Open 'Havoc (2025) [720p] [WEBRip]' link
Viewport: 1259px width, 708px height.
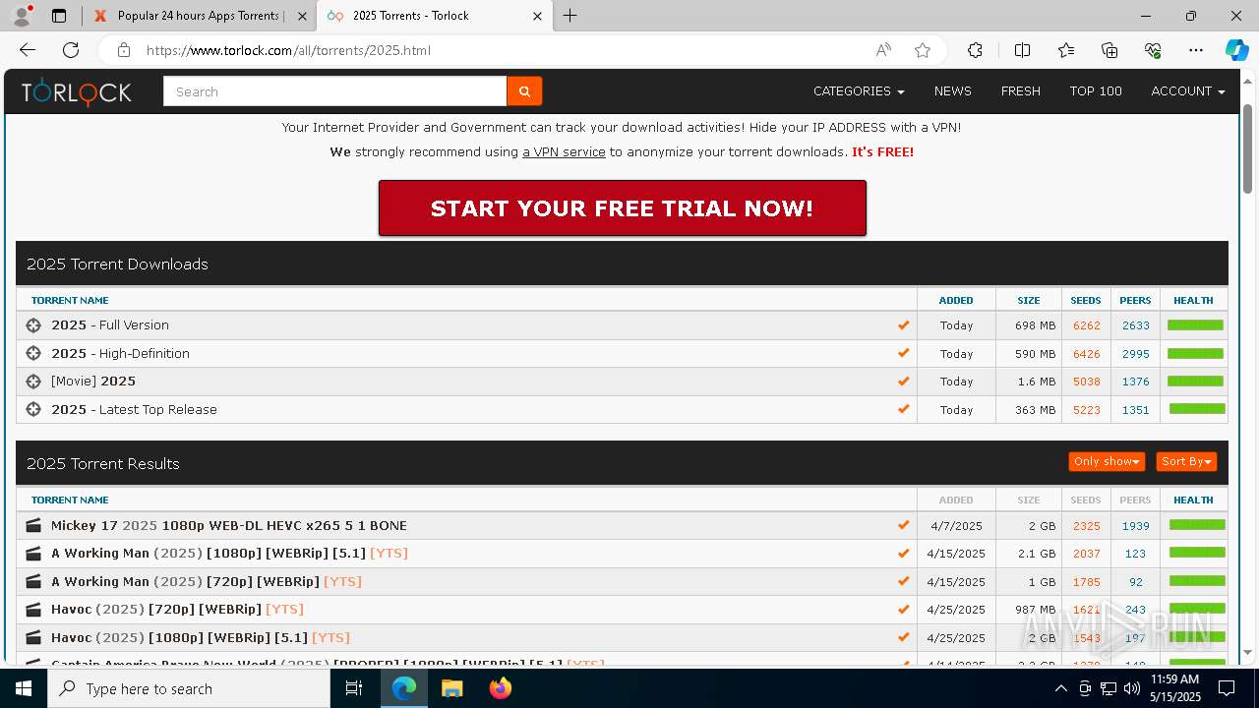tap(177, 610)
